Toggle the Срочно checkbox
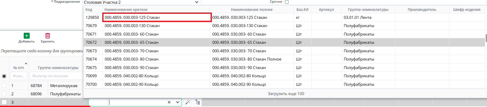This screenshot has height=107, width=487. coord(287,2)
